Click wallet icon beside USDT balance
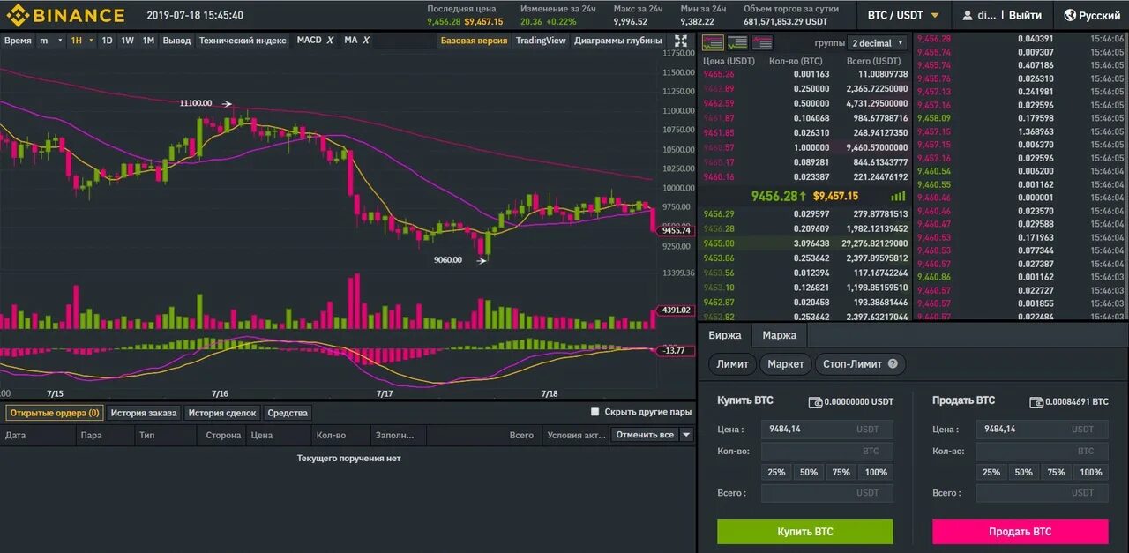Viewport: 1129px width, 553px height. (x=816, y=401)
